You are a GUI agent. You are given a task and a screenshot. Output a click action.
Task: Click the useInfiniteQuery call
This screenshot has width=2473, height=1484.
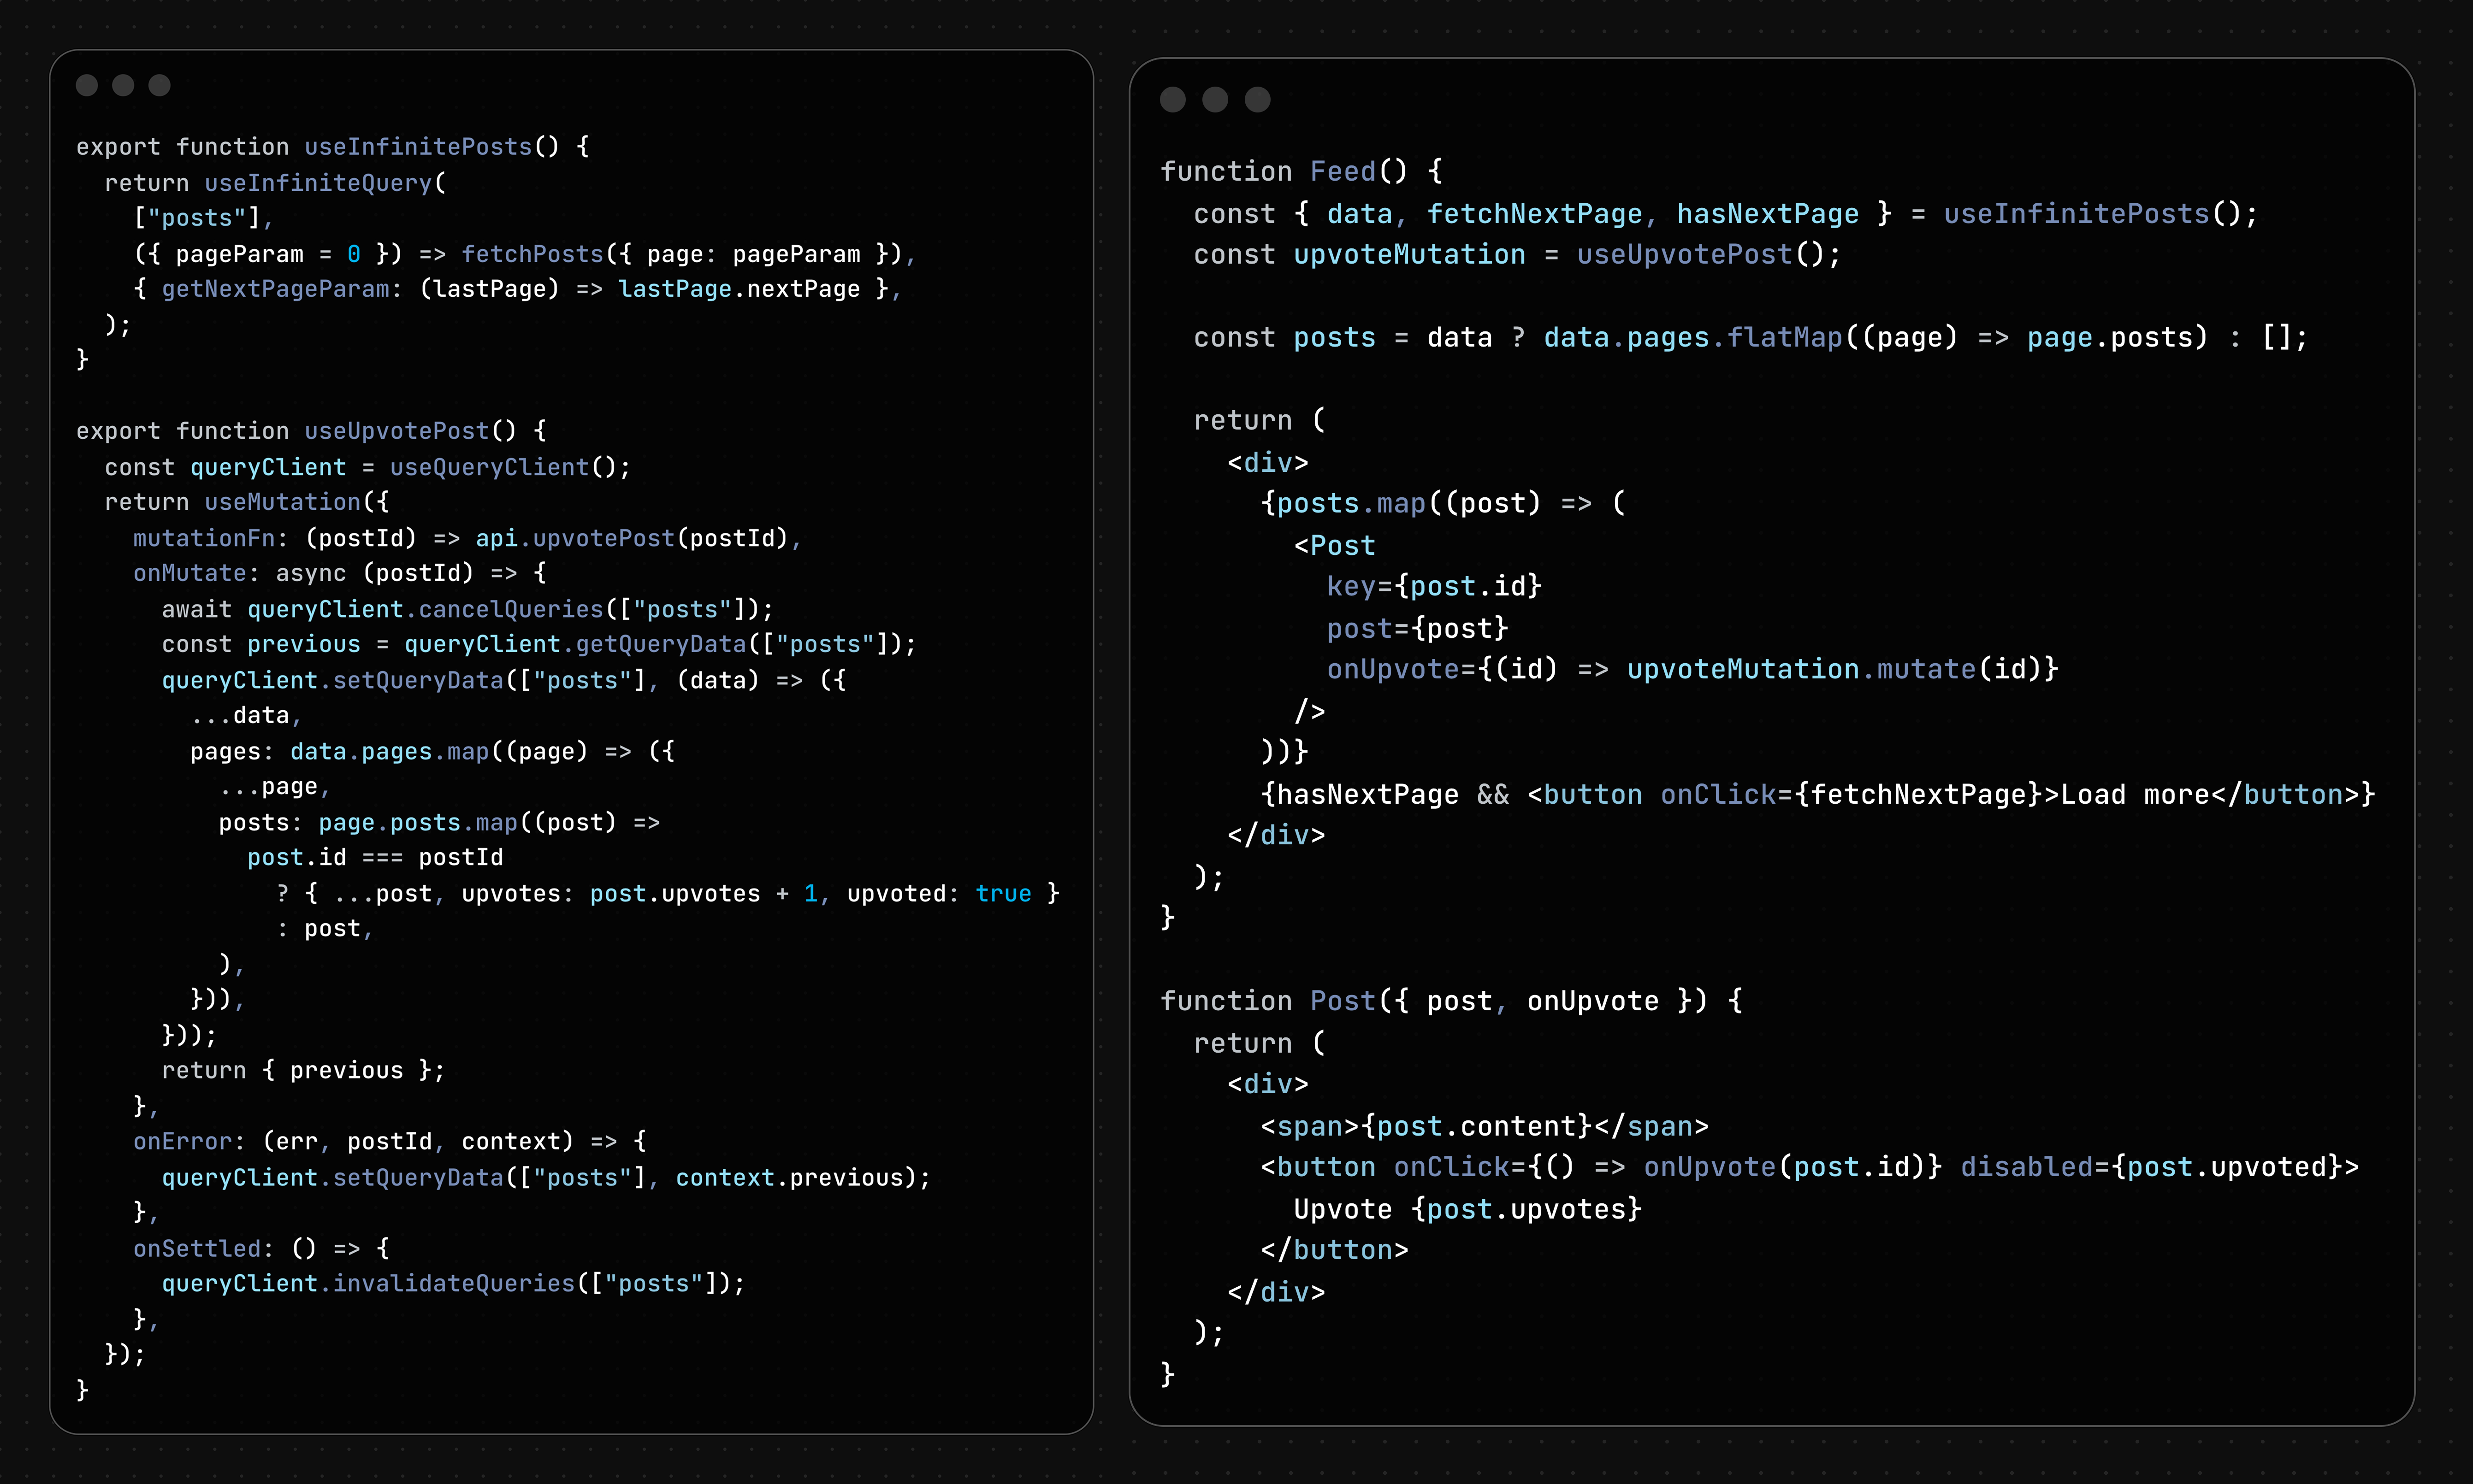[x=318, y=183]
